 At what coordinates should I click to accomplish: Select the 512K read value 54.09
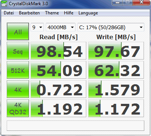tap(58, 70)
